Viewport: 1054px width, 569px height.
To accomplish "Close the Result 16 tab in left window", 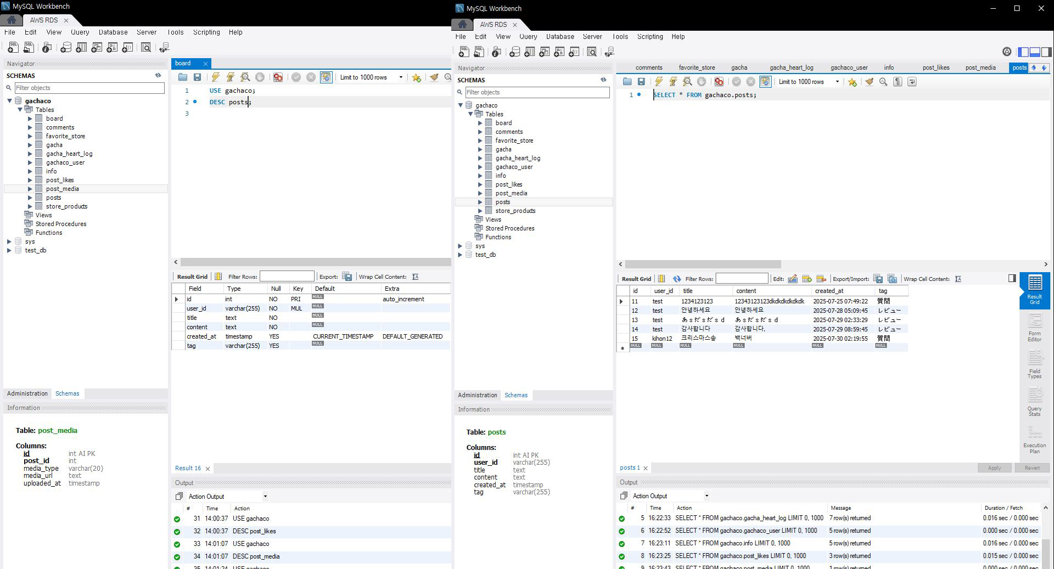I will (x=208, y=469).
